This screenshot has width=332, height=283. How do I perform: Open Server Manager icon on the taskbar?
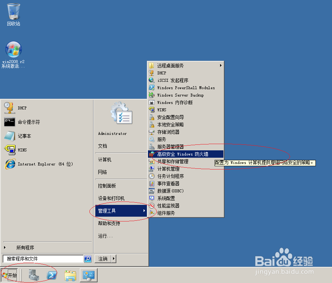click(x=33, y=275)
